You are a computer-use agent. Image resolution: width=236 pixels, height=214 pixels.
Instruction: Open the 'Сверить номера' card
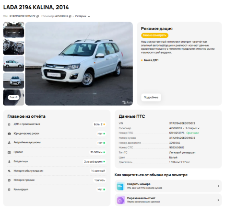(x=168, y=186)
